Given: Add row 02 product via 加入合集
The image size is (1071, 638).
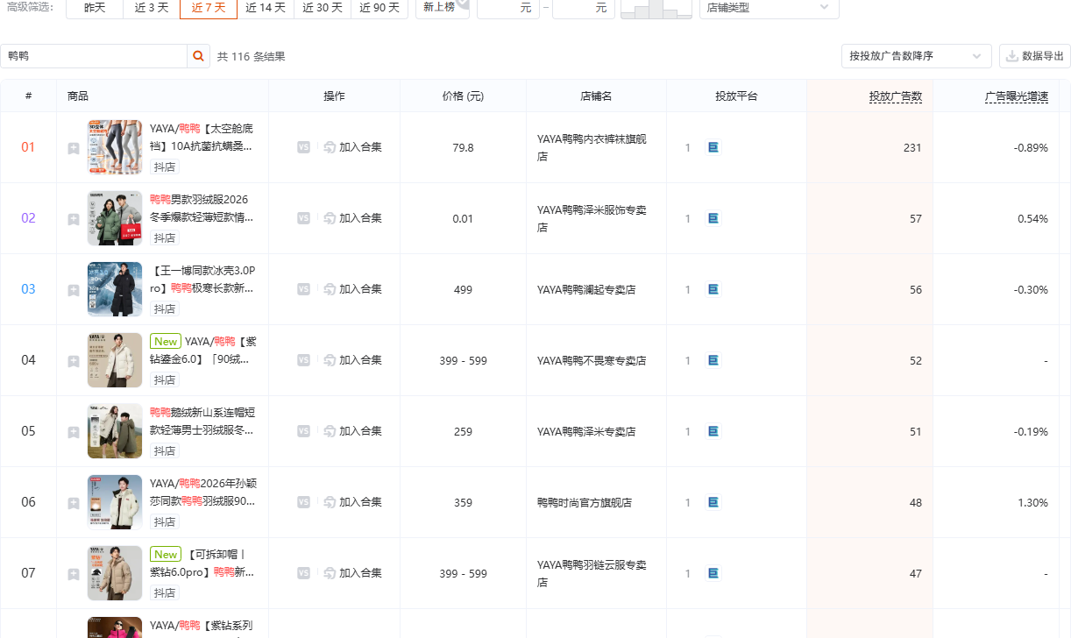Looking at the screenshot, I should coord(352,218).
